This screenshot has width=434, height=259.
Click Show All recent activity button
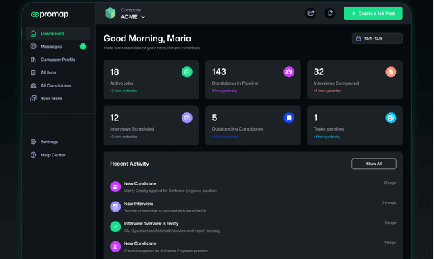[374, 164]
